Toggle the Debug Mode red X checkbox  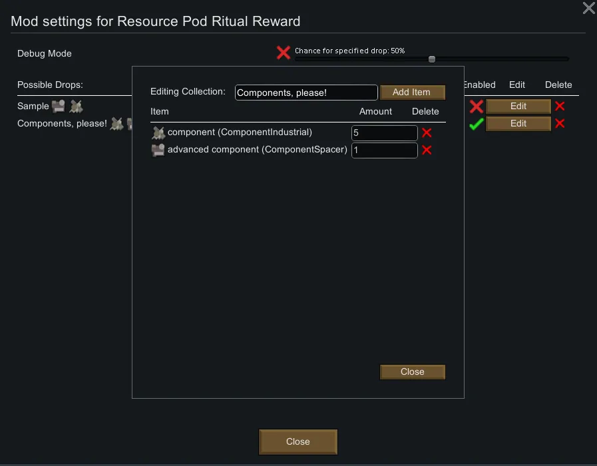(284, 53)
